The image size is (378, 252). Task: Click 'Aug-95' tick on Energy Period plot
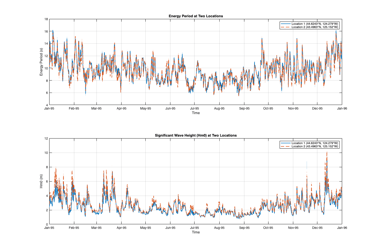click(x=219, y=109)
